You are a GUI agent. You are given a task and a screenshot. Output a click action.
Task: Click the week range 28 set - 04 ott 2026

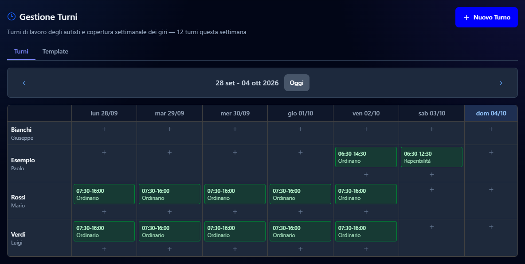(x=247, y=83)
